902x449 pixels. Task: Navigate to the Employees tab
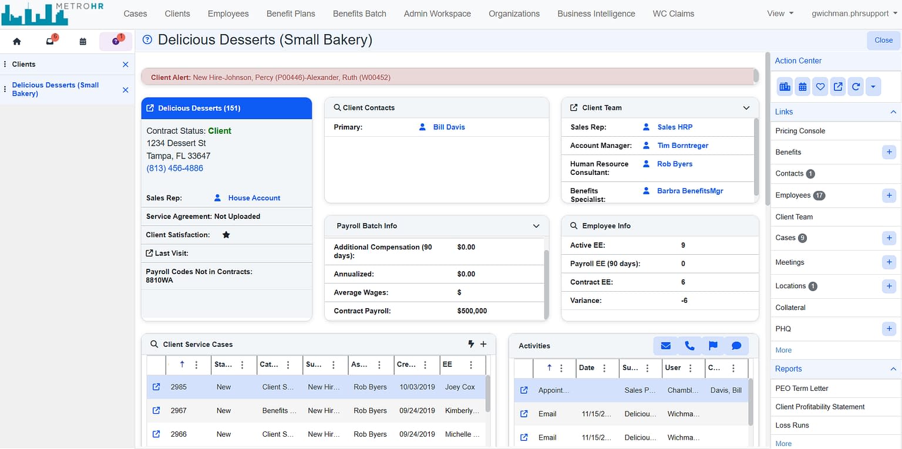(228, 13)
